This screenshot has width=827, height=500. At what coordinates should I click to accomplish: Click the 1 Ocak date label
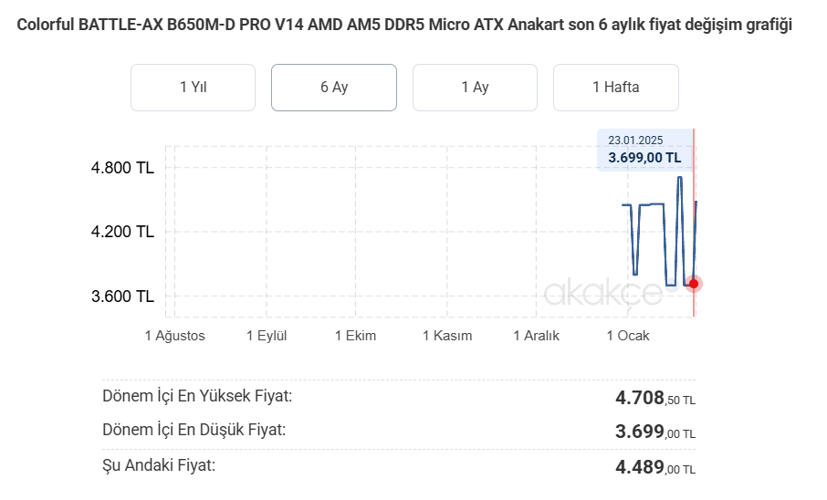coord(628,336)
